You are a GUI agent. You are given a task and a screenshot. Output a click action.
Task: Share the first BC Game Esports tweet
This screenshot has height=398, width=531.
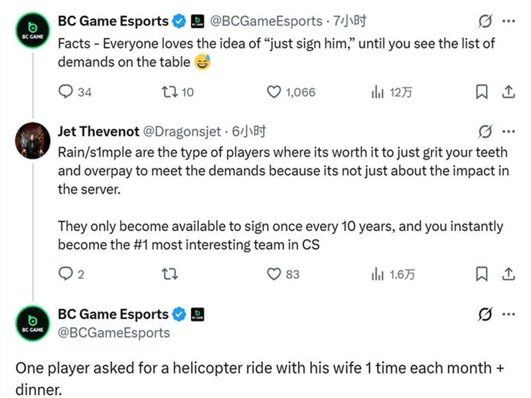tap(508, 92)
